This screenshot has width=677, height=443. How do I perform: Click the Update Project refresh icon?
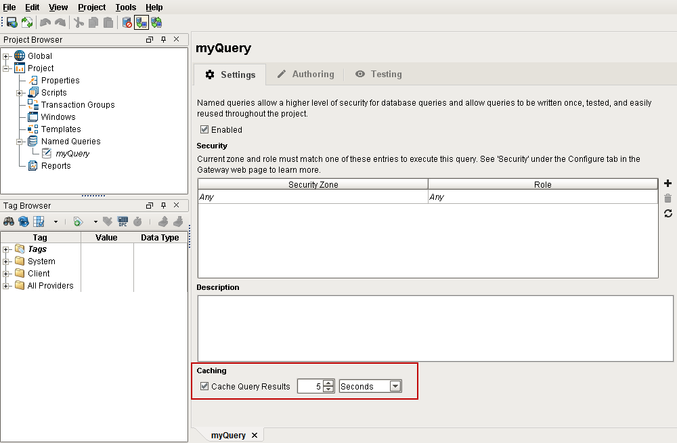27,22
